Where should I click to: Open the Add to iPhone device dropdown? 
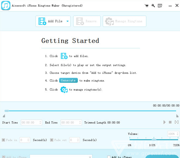tap(61, 157)
